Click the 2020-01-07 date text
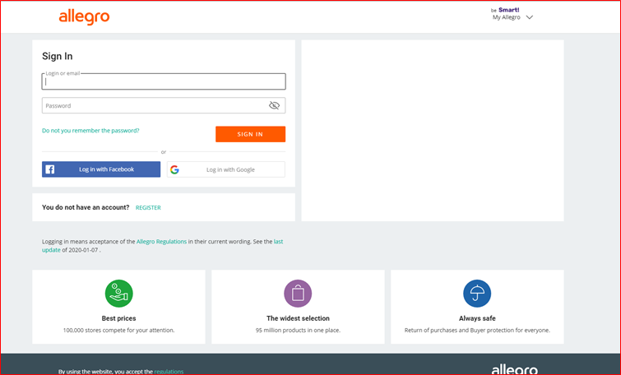Viewport: 621px width, 375px height. click(x=83, y=250)
